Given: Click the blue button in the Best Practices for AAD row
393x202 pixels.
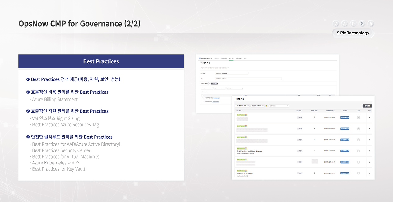Looking at the screenshot, I should pos(345,173).
